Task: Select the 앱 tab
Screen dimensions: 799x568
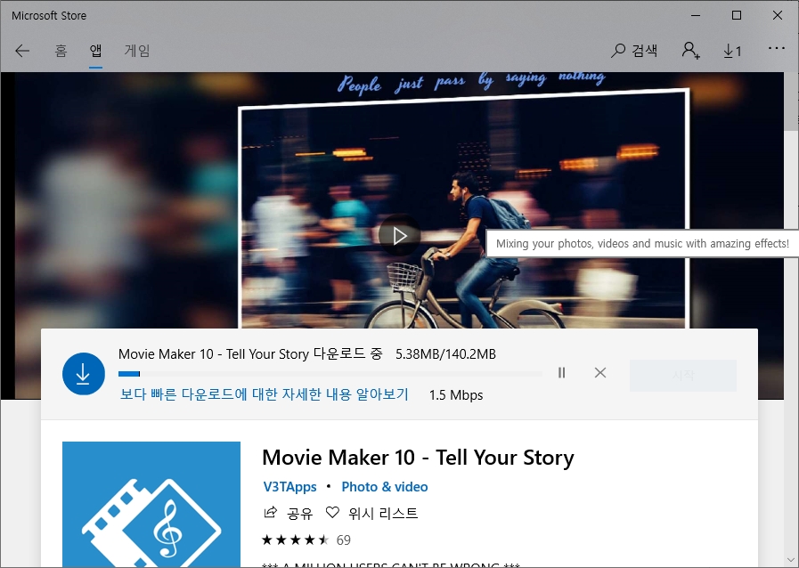Action: coord(96,51)
